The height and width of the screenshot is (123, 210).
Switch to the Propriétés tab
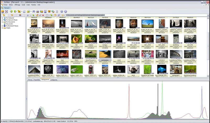coord(37,80)
